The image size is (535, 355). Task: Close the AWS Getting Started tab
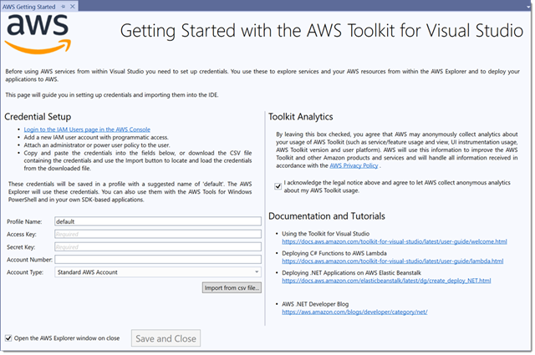click(x=73, y=7)
